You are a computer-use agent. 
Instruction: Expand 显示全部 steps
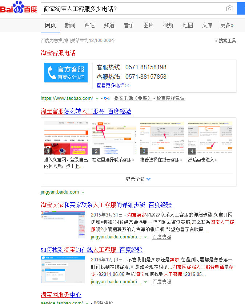pos(138,179)
